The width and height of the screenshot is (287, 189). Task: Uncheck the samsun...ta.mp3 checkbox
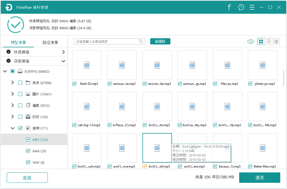click(110, 84)
